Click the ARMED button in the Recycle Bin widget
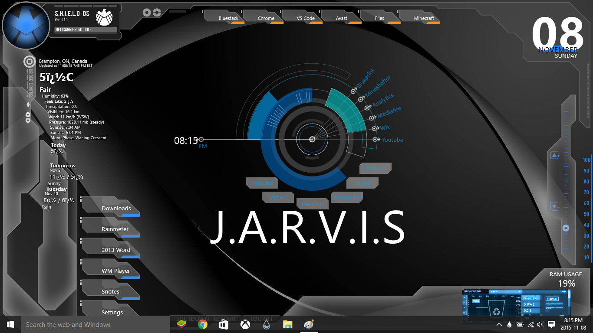The width and height of the screenshot is (593, 333). pyautogui.click(x=552, y=299)
